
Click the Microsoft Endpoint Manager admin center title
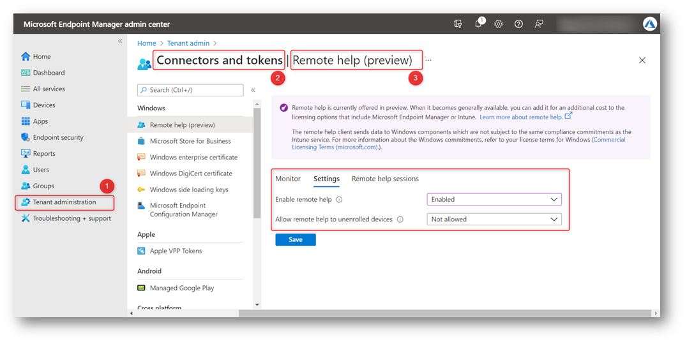click(97, 24)
